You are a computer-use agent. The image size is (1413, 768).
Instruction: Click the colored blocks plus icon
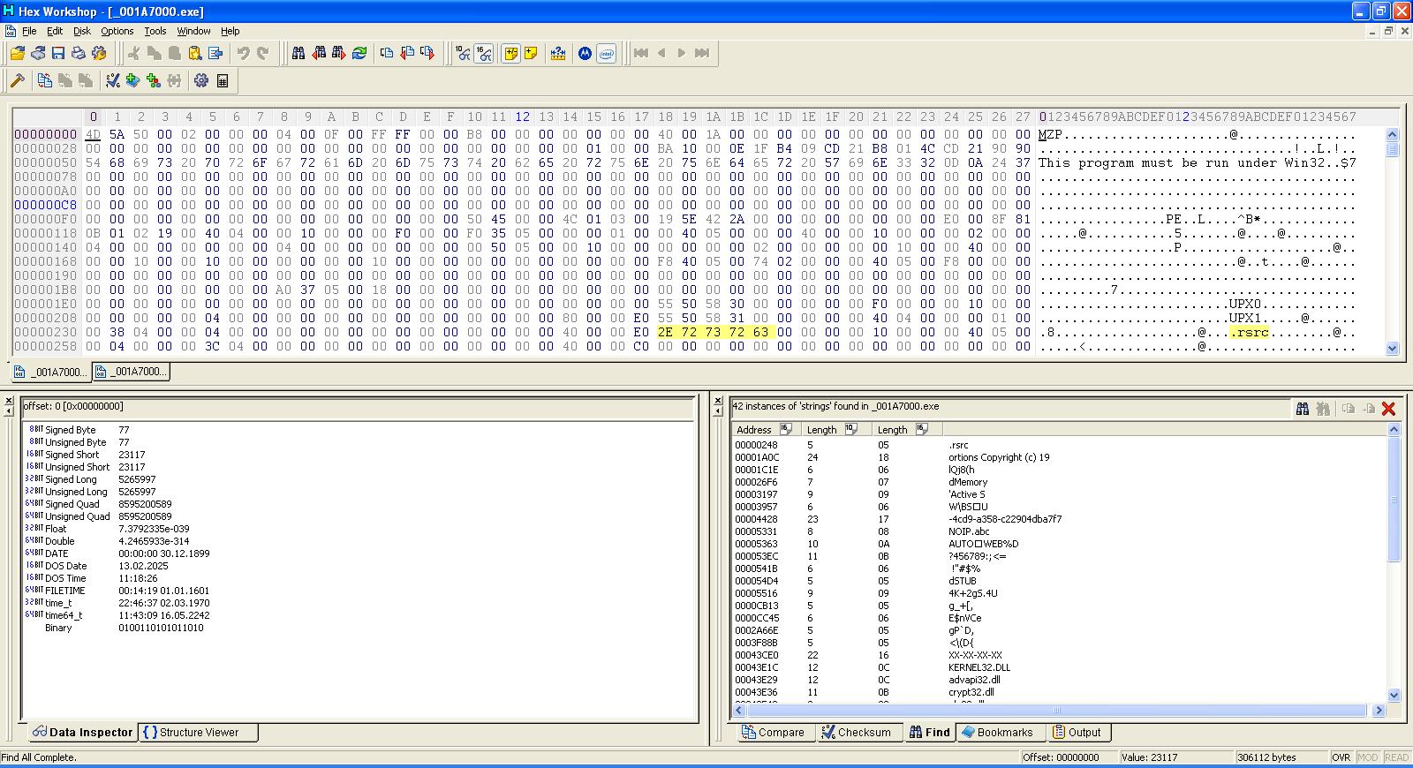tap(154, 80)
